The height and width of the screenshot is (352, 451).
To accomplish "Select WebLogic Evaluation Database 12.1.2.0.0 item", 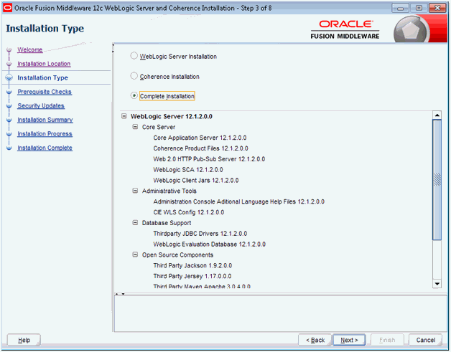I will pos(210,244).
